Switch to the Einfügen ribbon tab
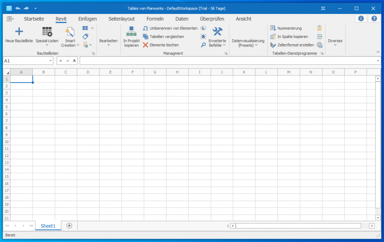 coord(87,19)
